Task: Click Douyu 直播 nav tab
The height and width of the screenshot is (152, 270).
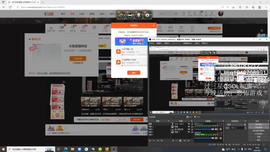Action: (72, 14)
